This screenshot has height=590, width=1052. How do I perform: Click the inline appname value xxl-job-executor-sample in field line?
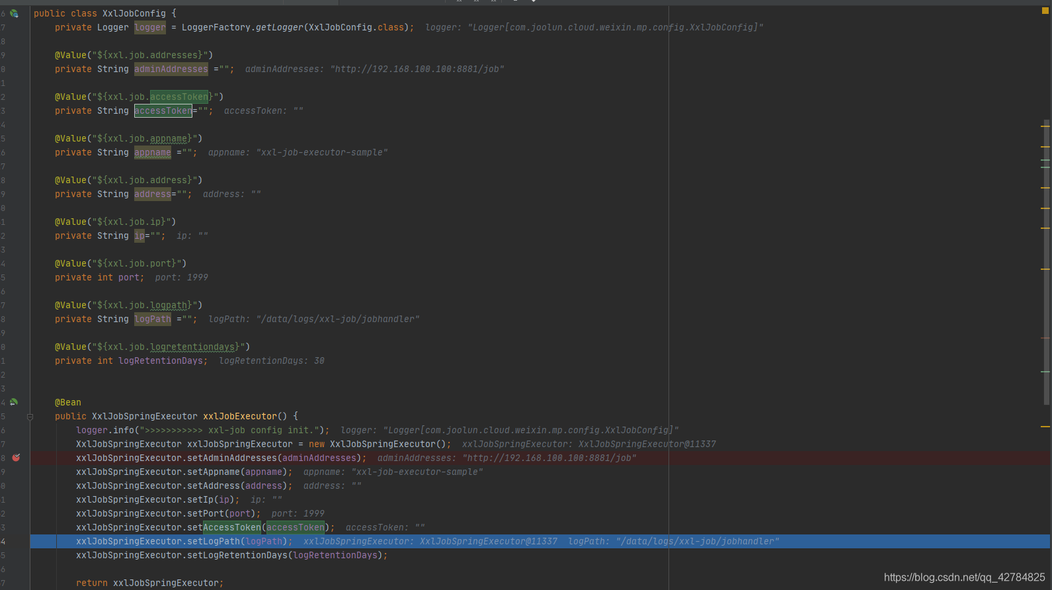coord(322,152)
